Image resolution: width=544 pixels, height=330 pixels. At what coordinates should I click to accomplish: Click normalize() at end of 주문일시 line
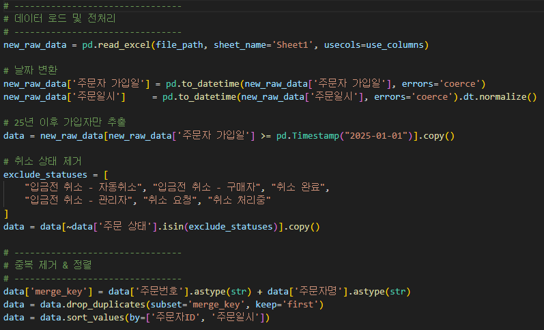[x=508, y=97]
